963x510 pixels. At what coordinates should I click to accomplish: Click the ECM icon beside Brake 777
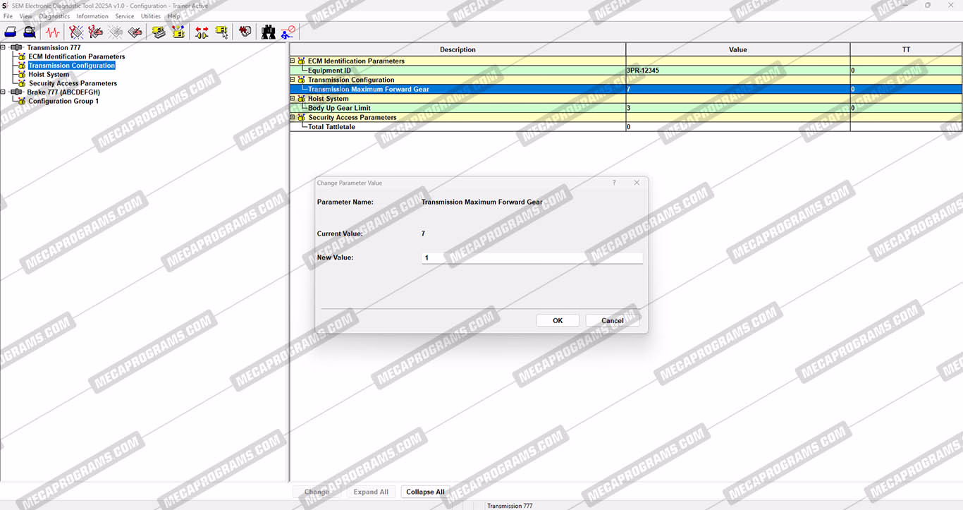click(x=17, y=92)
